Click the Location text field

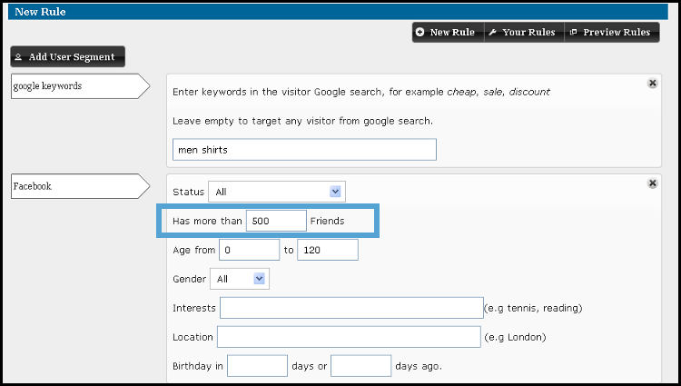(349, 337)
